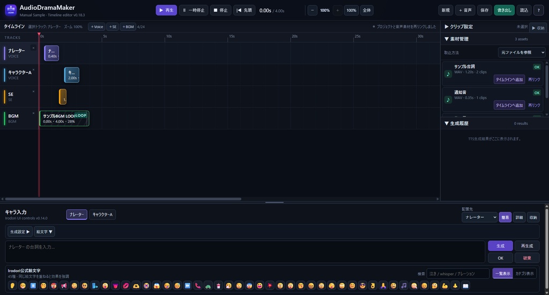Stop playback with 停止 button
The height and width of the screenshot is (295, 549).
(x=220, y=10)
